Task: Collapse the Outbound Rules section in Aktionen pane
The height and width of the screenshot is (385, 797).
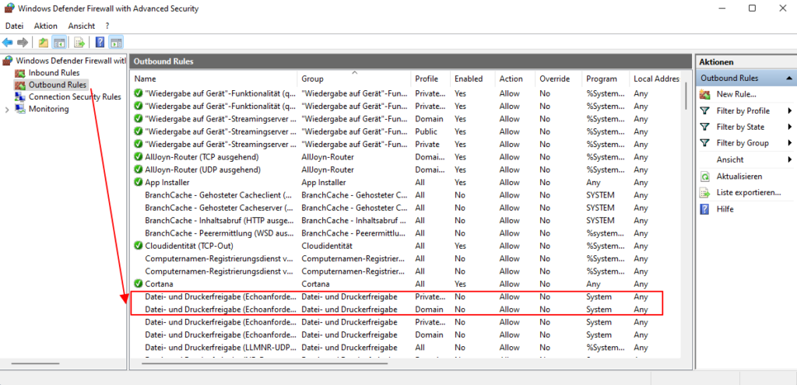Action: point(789,79)
